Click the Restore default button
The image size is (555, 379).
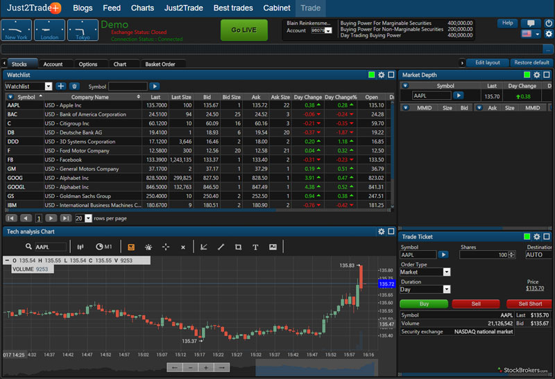click(531, 62)
